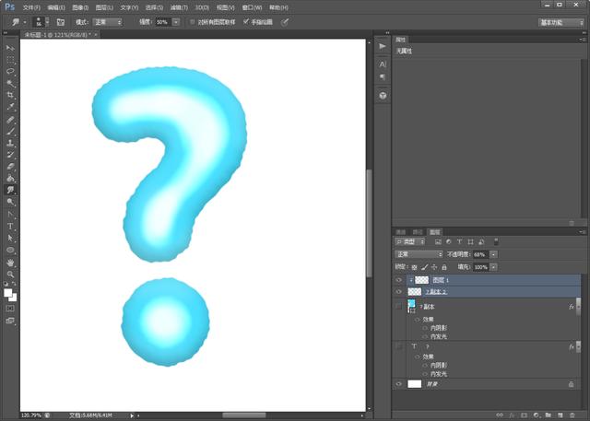Open the layer blend mode 正常 dropdown

click(419, 254)
